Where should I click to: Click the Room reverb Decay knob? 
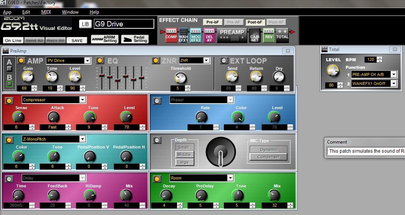click(x=166, y=195)
